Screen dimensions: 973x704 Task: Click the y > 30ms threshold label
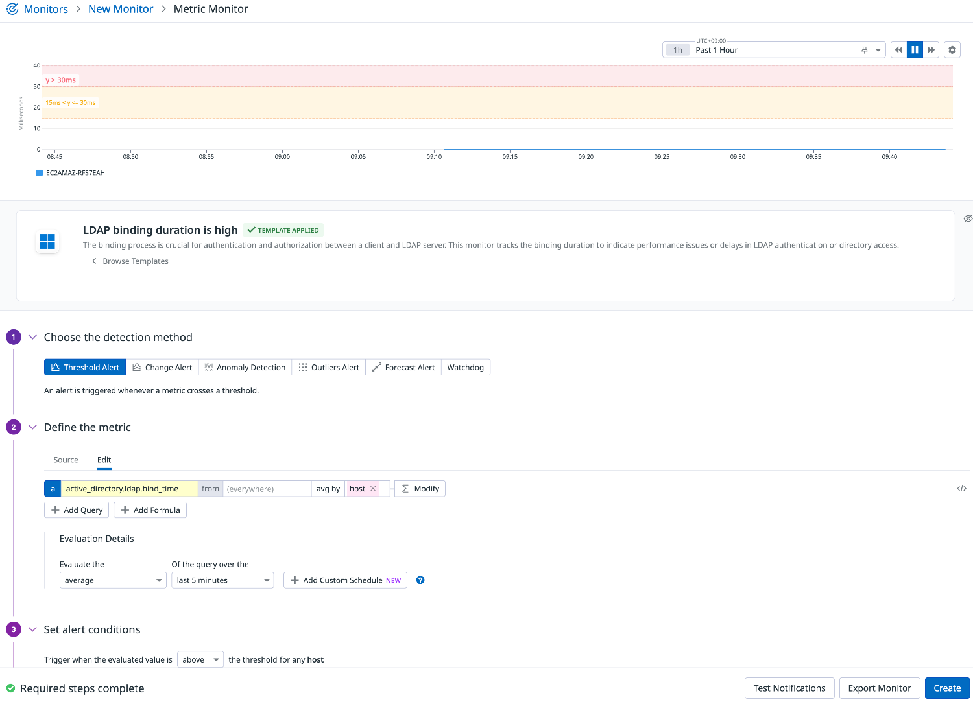pos(60,80)
